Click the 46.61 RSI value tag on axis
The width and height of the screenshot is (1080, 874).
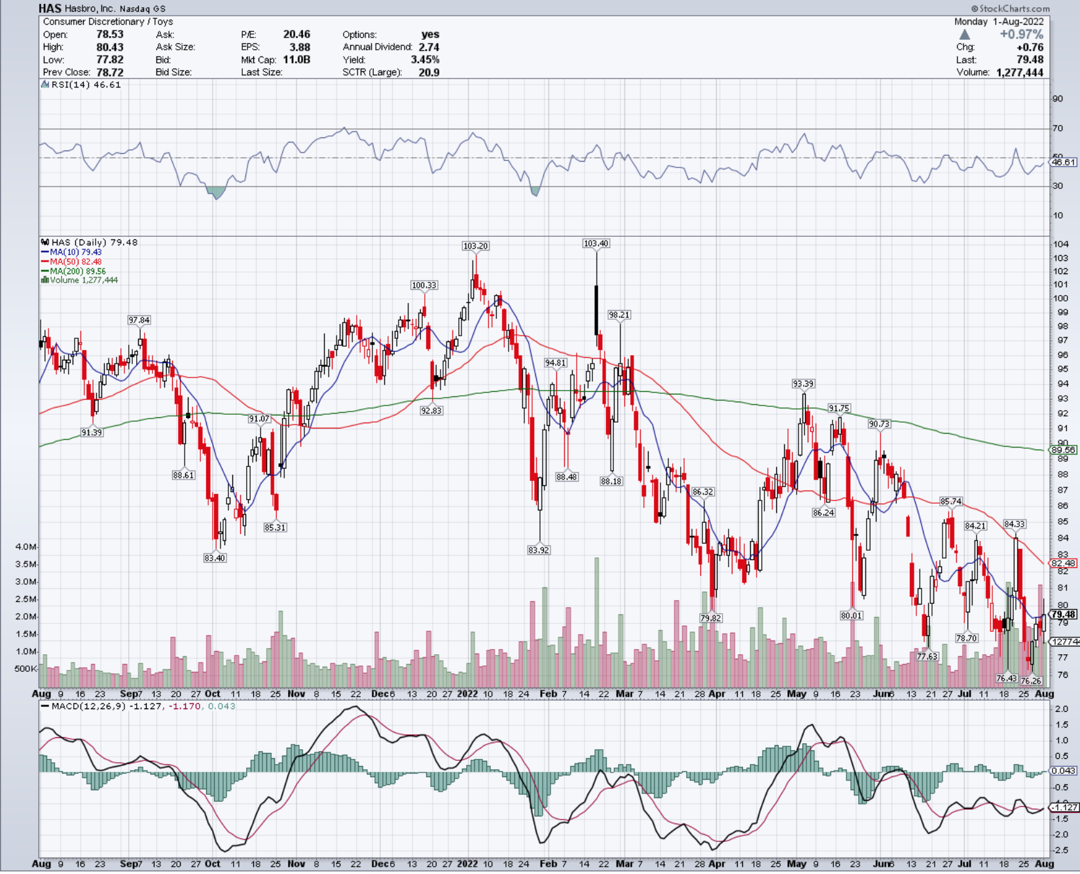coord(1064,162)
